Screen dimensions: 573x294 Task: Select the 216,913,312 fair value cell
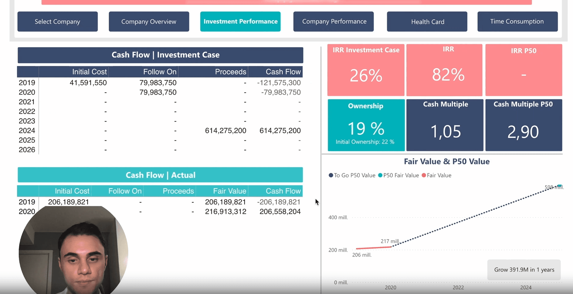point(225,212)
